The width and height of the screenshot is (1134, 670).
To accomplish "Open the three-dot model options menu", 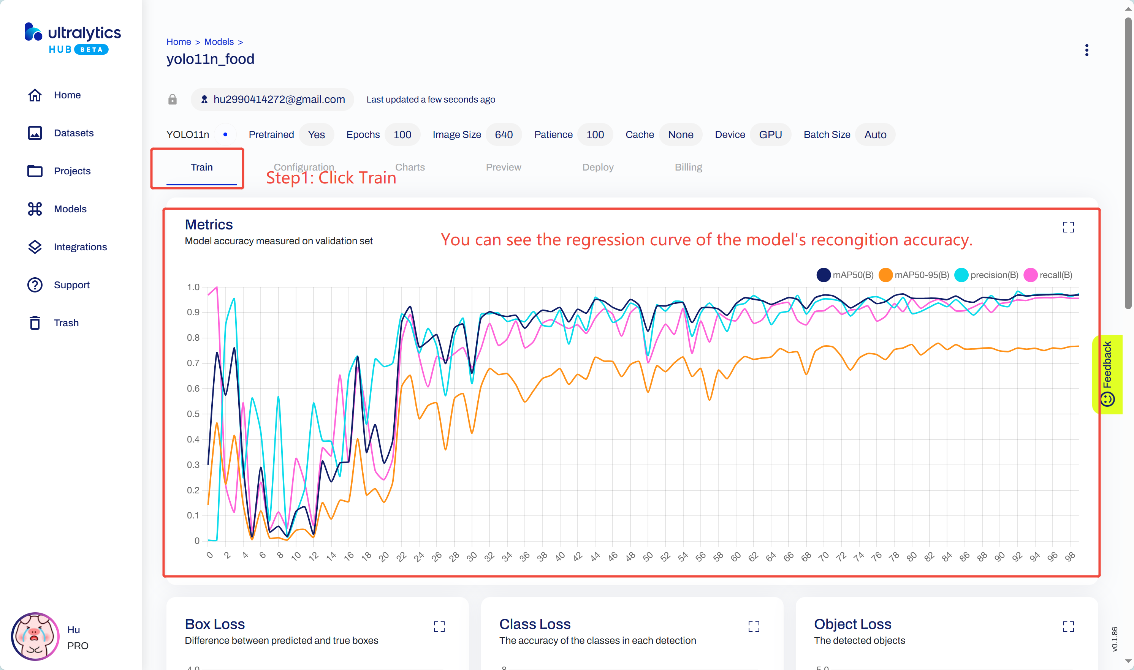I will (x=1086, y=50).
